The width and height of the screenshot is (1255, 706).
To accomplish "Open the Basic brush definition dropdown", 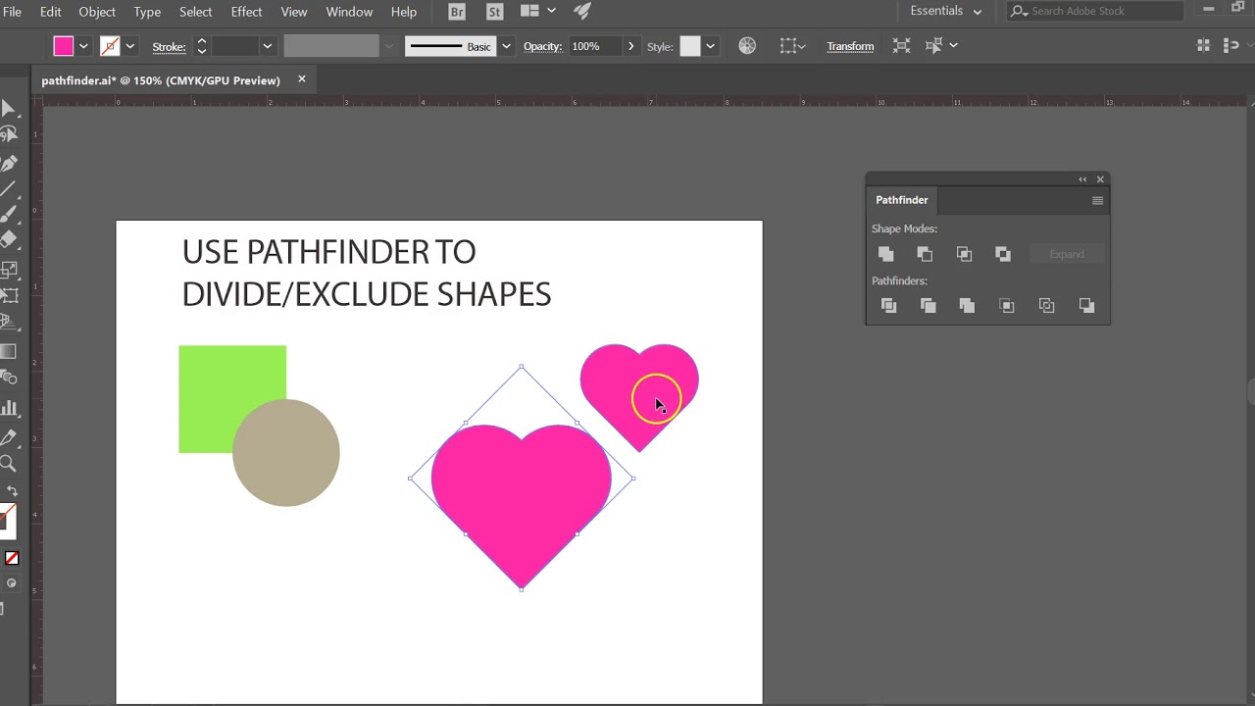I will click(506, 46).
